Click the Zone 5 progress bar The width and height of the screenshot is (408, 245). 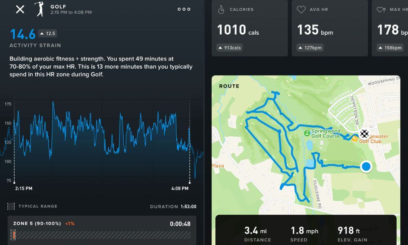point(101,236)
